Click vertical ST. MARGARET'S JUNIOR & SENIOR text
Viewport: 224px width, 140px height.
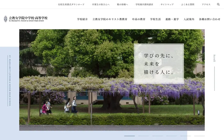click(10, 81)
